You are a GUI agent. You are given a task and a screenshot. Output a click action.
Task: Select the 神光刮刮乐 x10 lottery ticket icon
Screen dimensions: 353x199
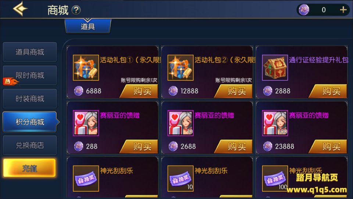point(180,178)
